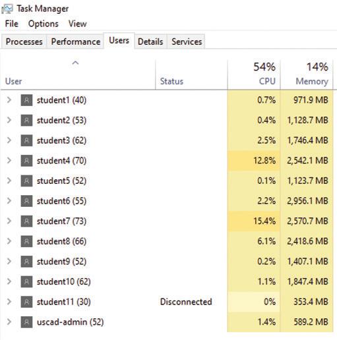
Task: Open the File menu
Action: click(x=12, y=24)
